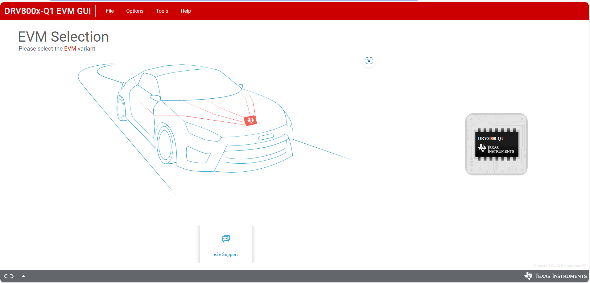Open the Help menu
The image size is (590, 283).
point(185,11)
